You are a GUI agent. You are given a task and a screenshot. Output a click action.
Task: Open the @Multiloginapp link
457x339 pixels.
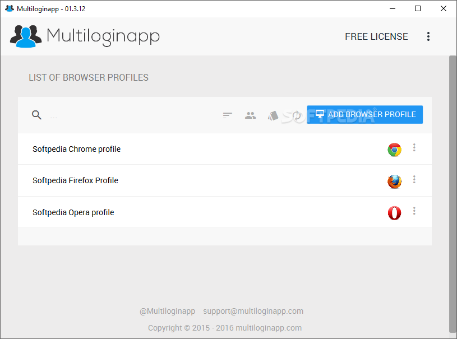tap(167, 311)
